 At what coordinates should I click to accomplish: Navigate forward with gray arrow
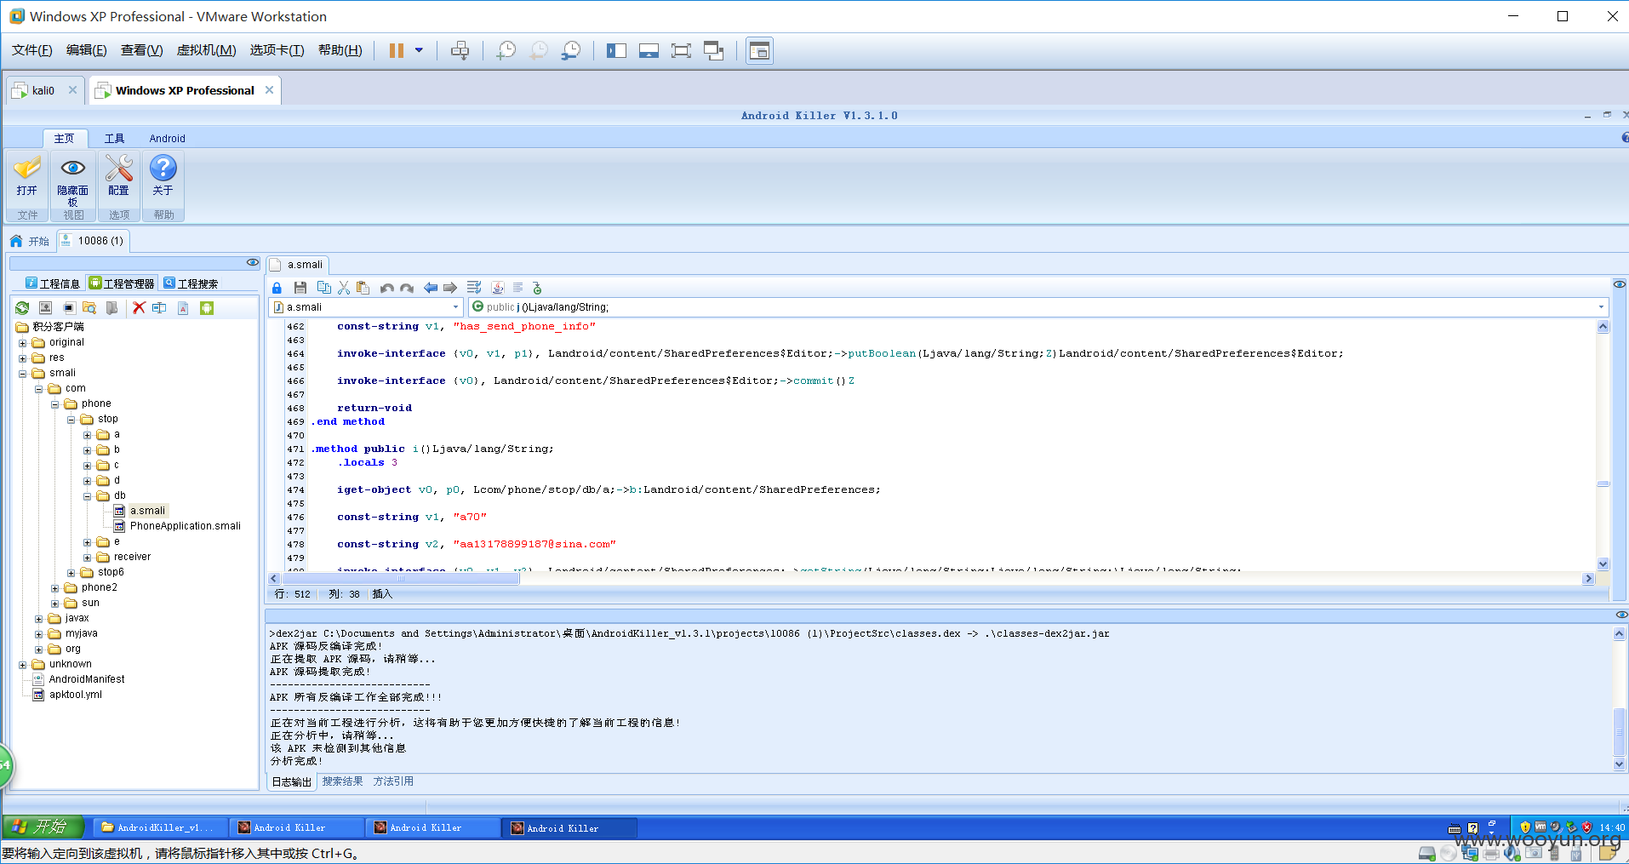pos(450,288)
